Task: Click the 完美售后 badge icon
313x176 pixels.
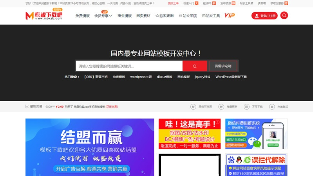Action: pyautogui.click(x=272, y=106)
